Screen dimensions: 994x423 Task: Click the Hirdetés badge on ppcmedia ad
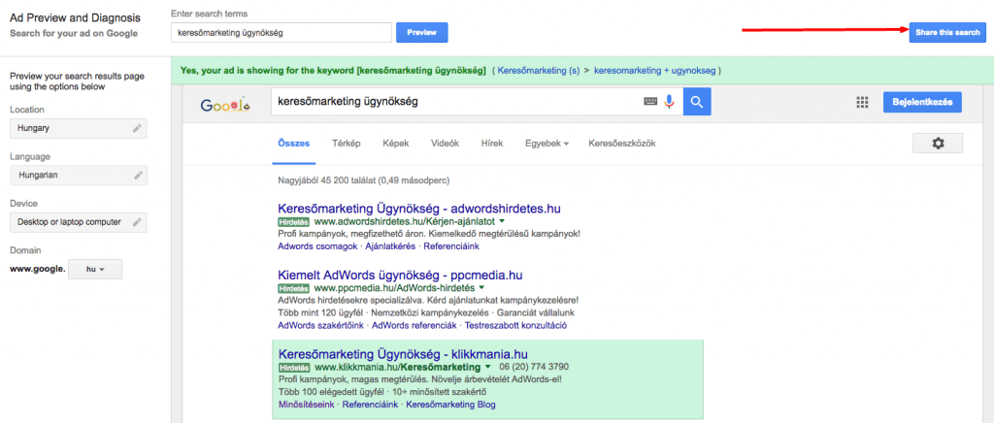[294, 289]
